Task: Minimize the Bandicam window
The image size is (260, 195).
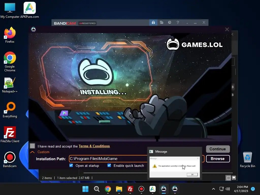Action: 195,23
